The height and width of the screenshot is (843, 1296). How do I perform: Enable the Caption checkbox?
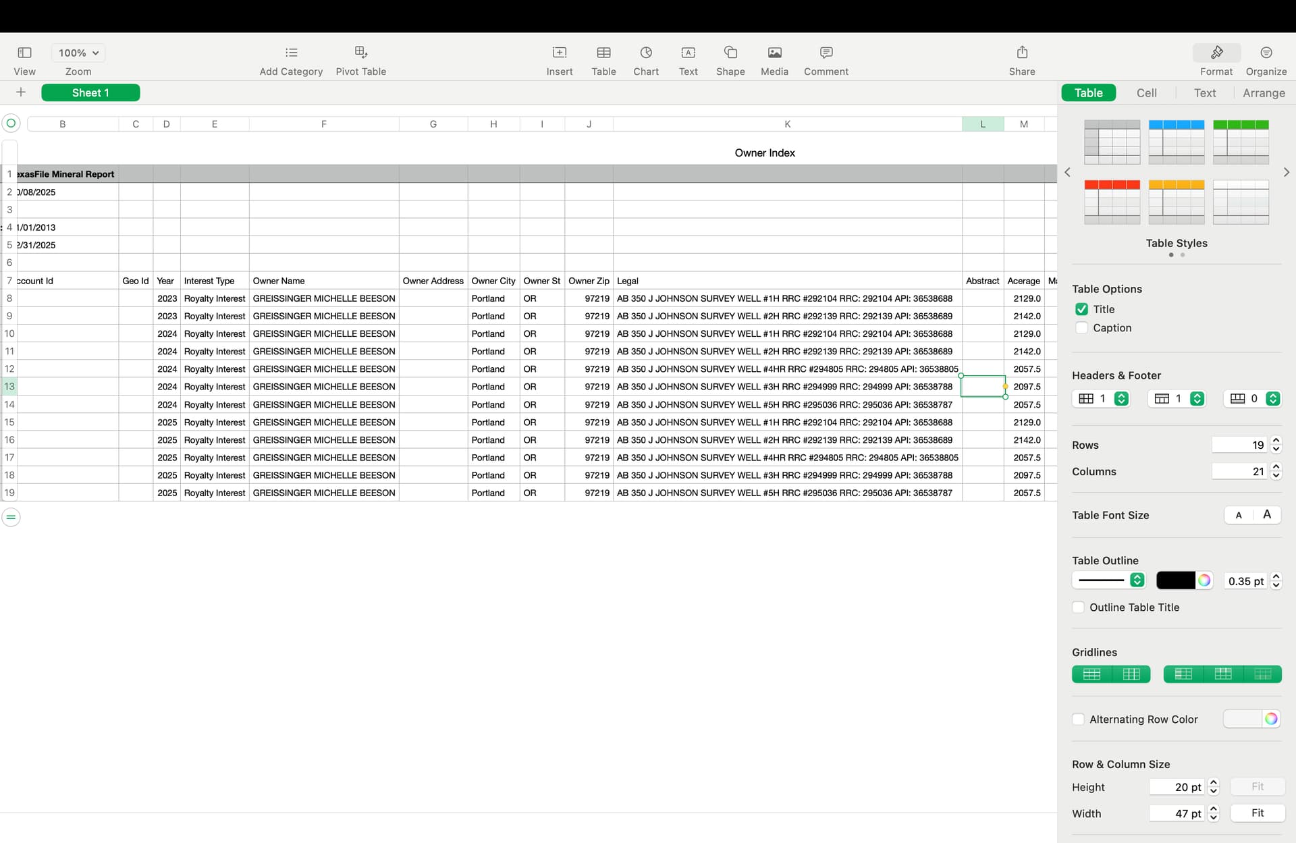click(1081, 328)
